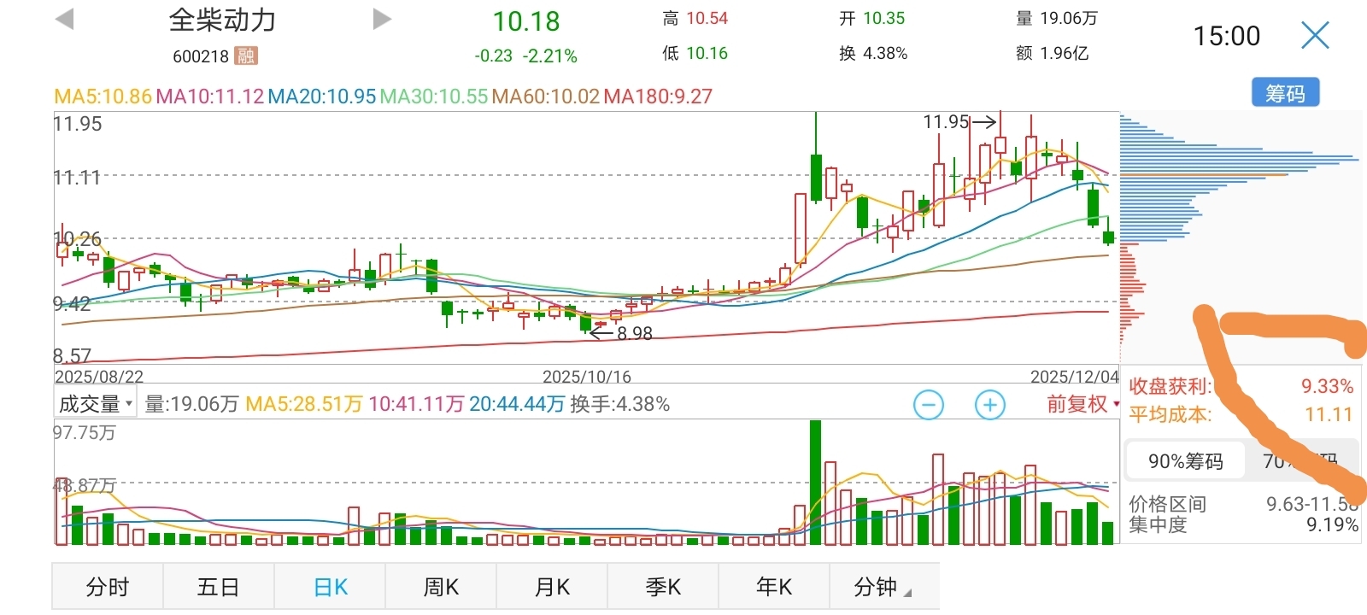Viewport: 1367px width, 615px height.
Task: Click the 11.95 high price marker
Action: pos(946,122)
